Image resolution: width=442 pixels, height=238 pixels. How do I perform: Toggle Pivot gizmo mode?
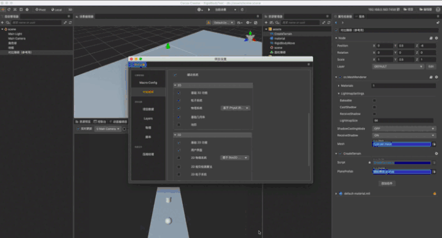pyautogui.click(x=40, y=10)
